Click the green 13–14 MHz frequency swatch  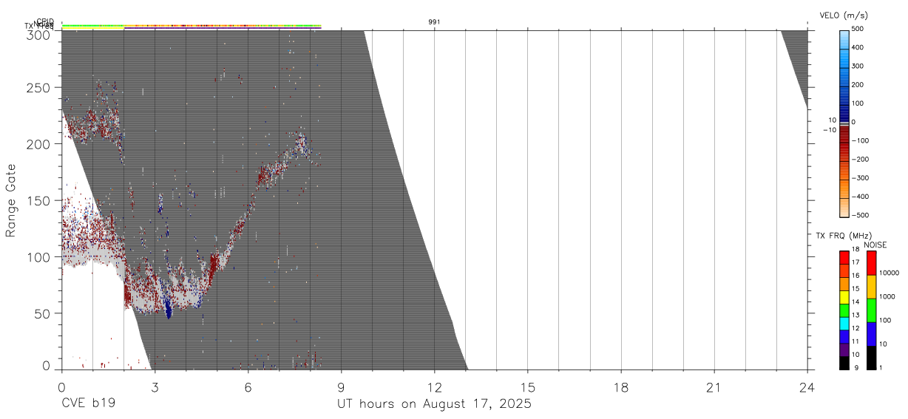coord(844,310)
